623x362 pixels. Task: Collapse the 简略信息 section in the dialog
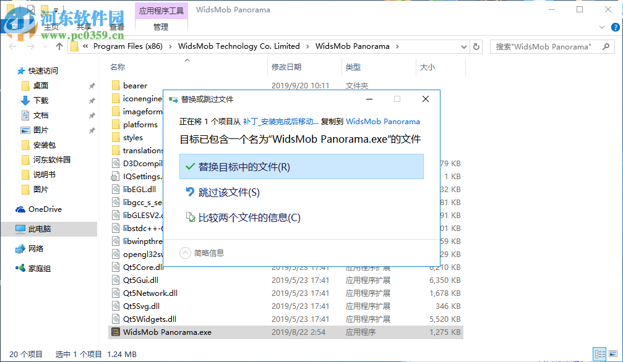click(x=186, y=253)
